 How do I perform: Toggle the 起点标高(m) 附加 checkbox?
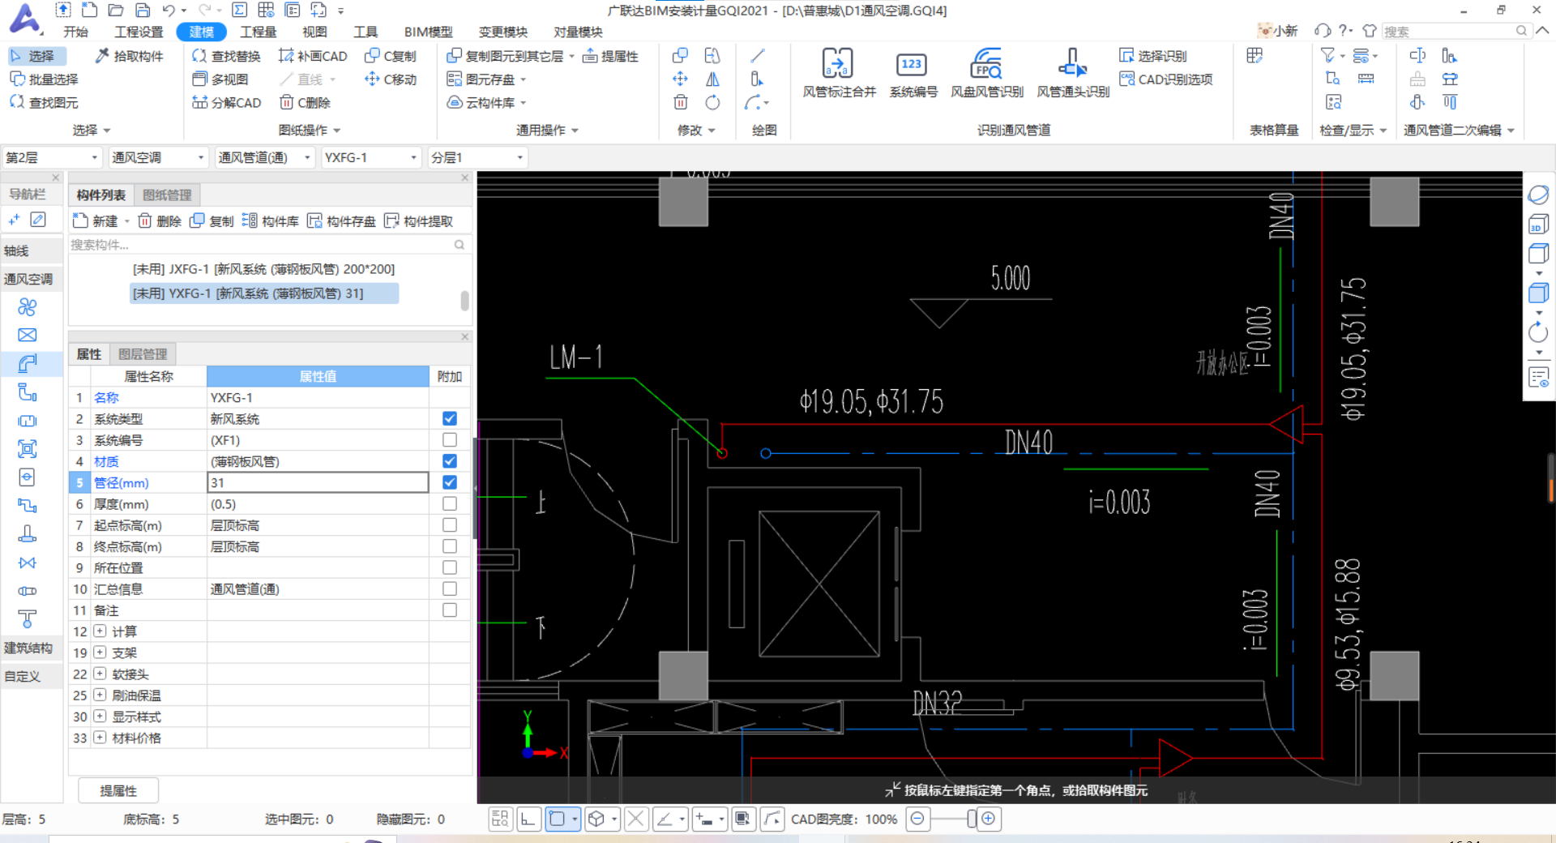[450, 525]
